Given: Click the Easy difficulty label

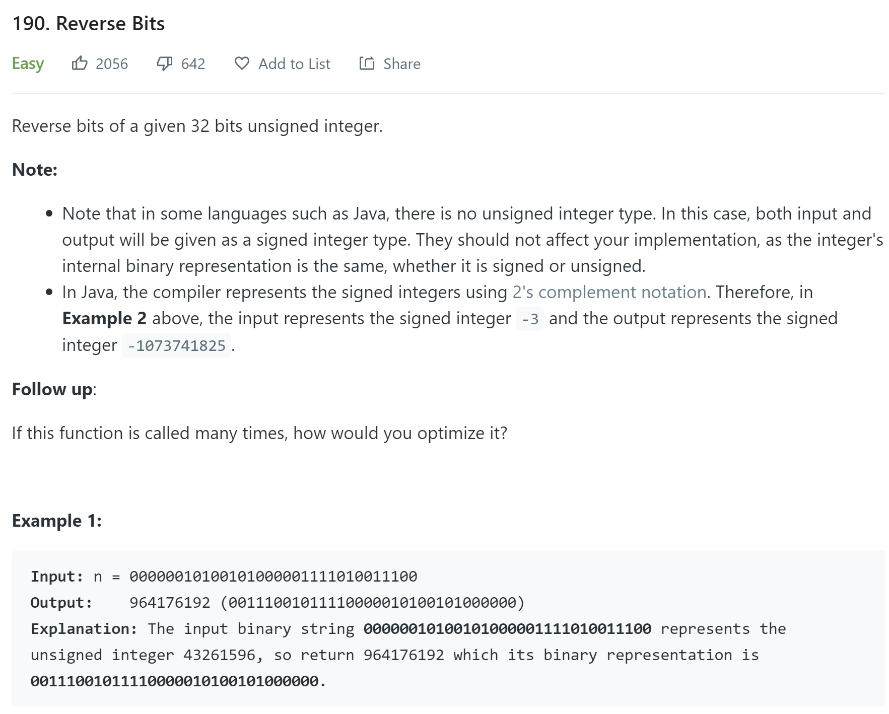Looking at the screenshot, I should tap(28, 64).
